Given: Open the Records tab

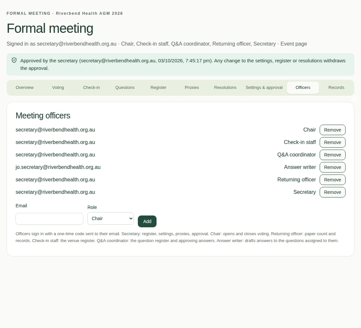Looking at the screenshot, I should click(336, 88).
